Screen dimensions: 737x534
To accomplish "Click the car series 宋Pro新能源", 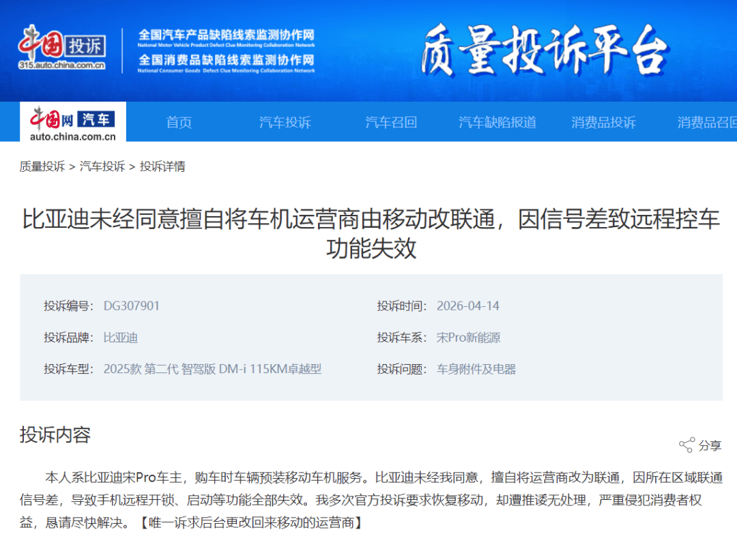I will pyautogui.click(x=468, y=338).
